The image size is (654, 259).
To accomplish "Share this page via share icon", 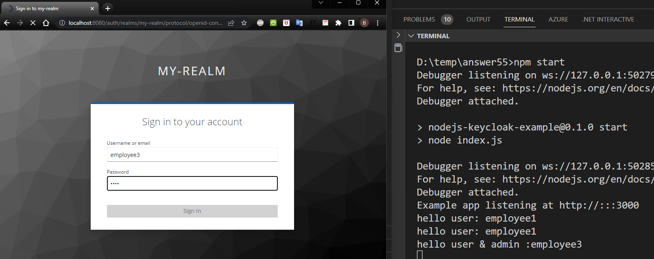I will [231, 23].
